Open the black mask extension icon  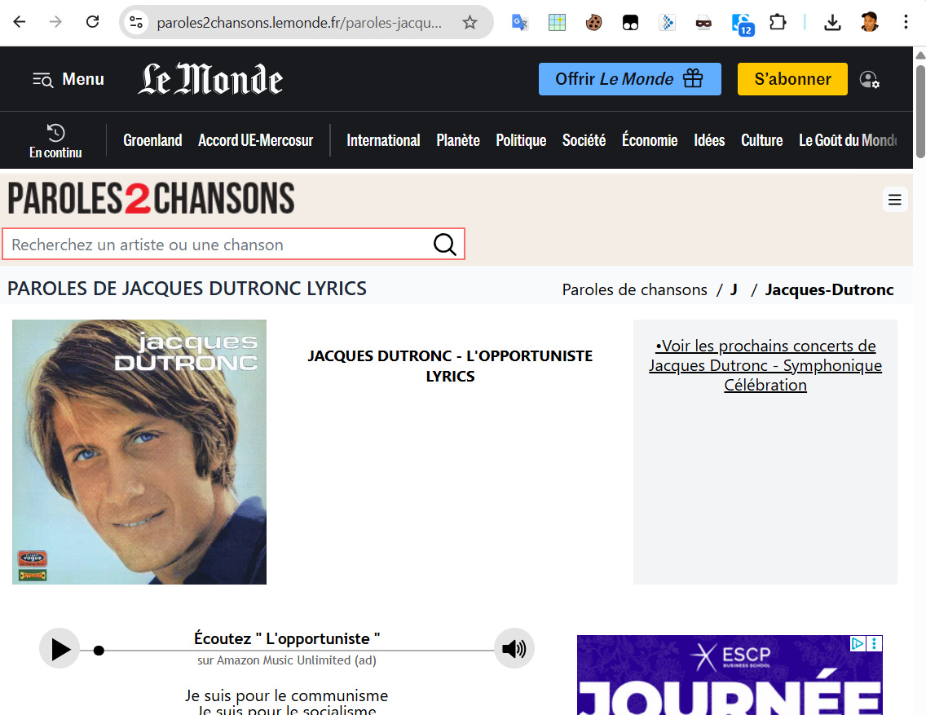tap(630, 23)
